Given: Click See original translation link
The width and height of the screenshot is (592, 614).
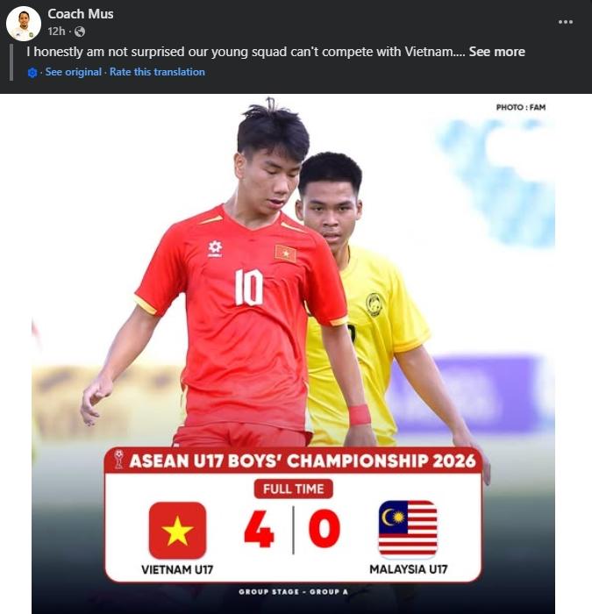Looking at the screenshot, I should (x=73, y=72).
